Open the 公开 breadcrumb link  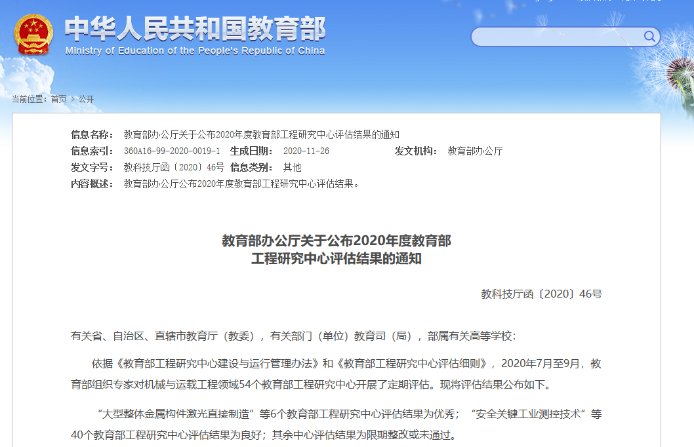coord(86,99)
